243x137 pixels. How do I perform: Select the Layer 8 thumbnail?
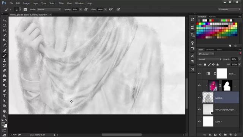208,97
